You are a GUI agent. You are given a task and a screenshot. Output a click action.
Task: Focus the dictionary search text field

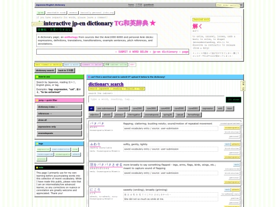tap(157, 100)
